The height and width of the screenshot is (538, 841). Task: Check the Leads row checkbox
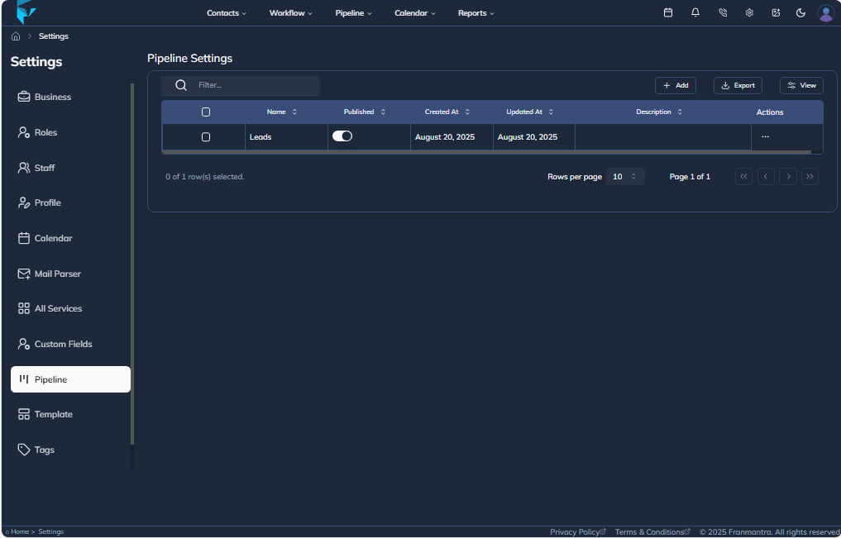pos(206,136)
